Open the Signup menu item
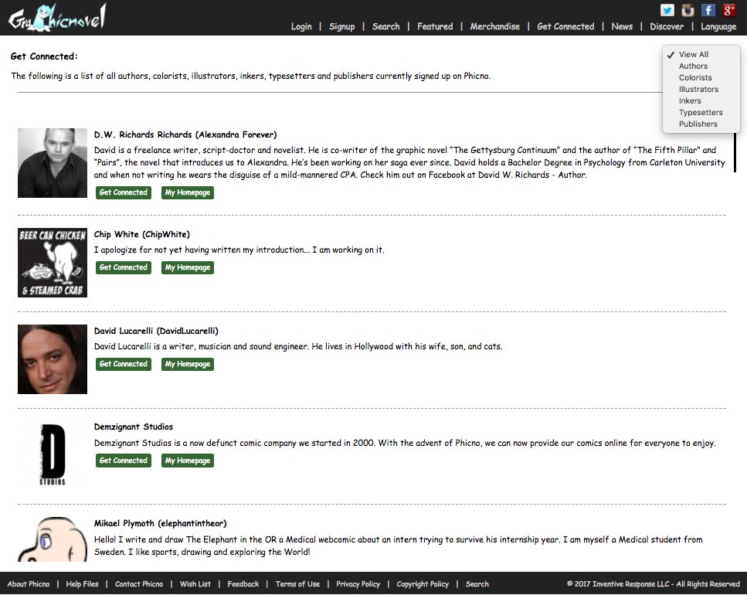 tap(341, 27)
